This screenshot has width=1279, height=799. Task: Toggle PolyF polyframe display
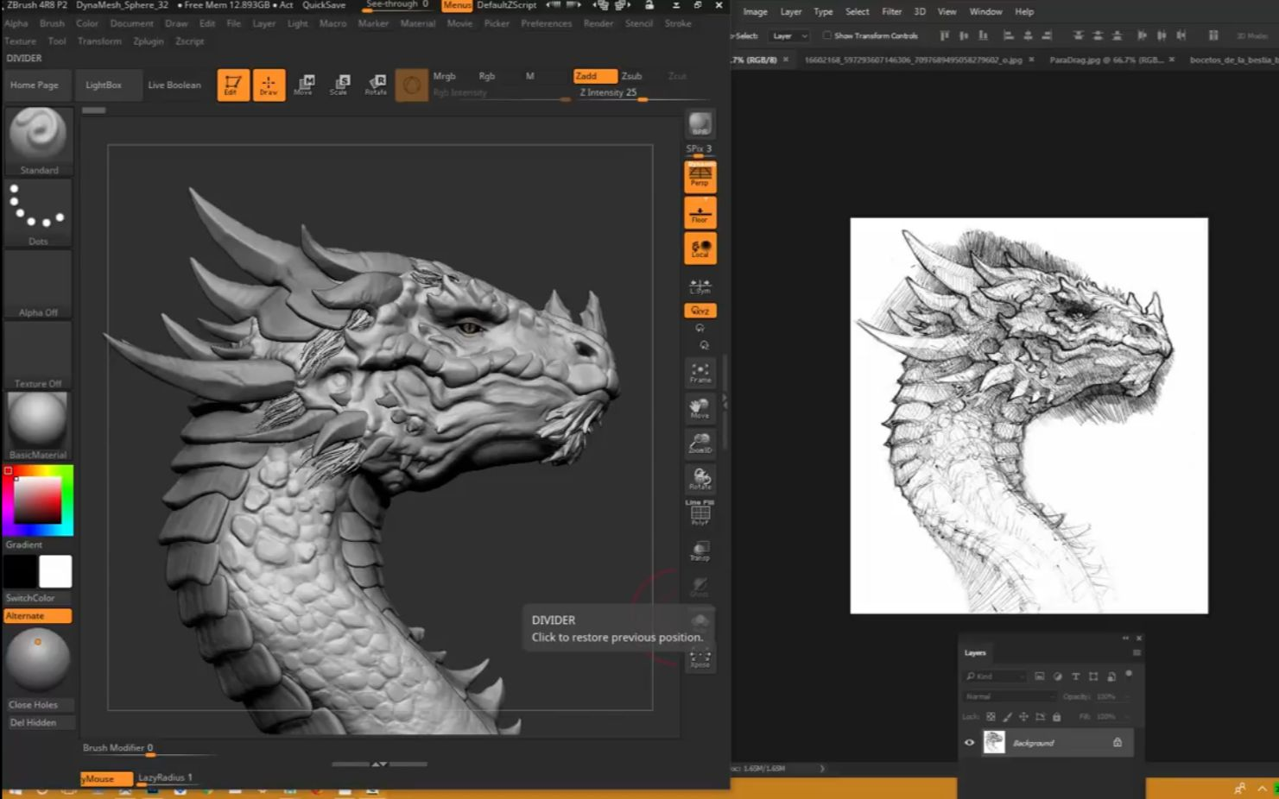point(700,514)
